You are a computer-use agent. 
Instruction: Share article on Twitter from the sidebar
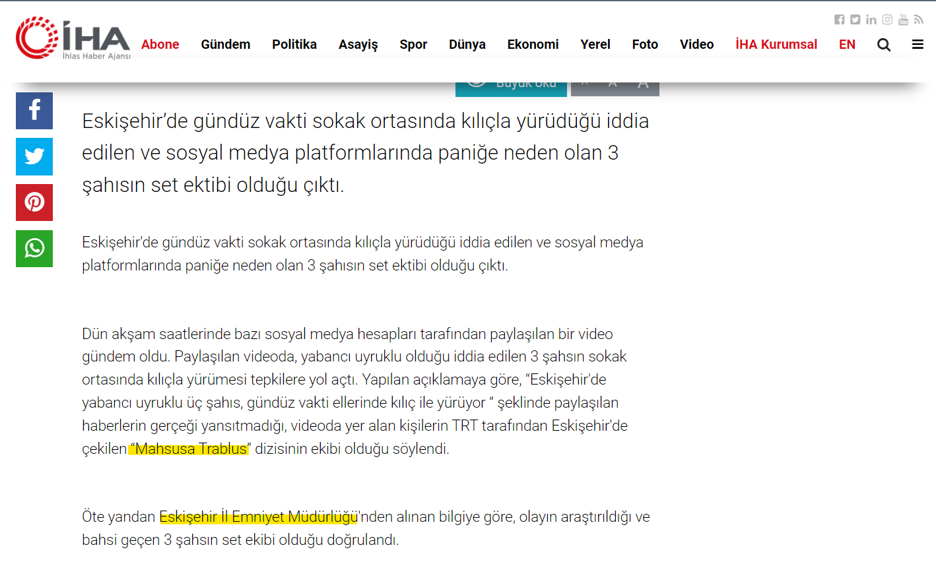(34, 156)
